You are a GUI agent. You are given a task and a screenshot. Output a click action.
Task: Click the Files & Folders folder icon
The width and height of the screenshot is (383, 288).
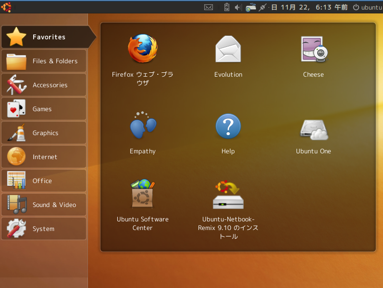16,62
